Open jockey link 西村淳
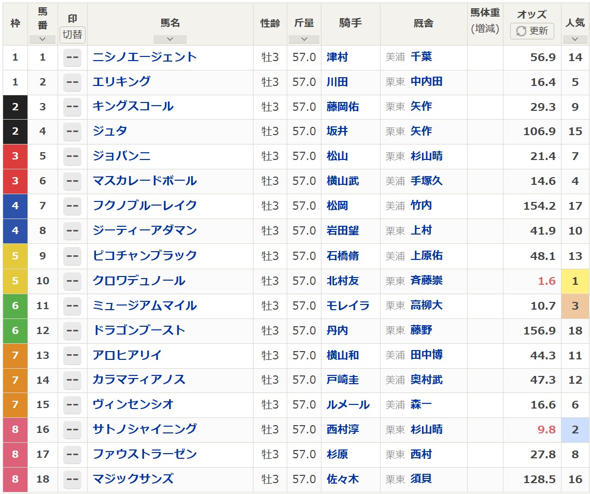Image resolution: width=590 pixels, height=494 pixels. [343, 430]
